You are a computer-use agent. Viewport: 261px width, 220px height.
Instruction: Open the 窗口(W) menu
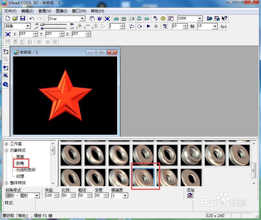coord(79,11)
